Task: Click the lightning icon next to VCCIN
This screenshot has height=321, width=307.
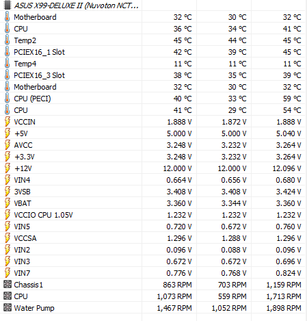Action: pyautogui.click(x=8, y=122)
